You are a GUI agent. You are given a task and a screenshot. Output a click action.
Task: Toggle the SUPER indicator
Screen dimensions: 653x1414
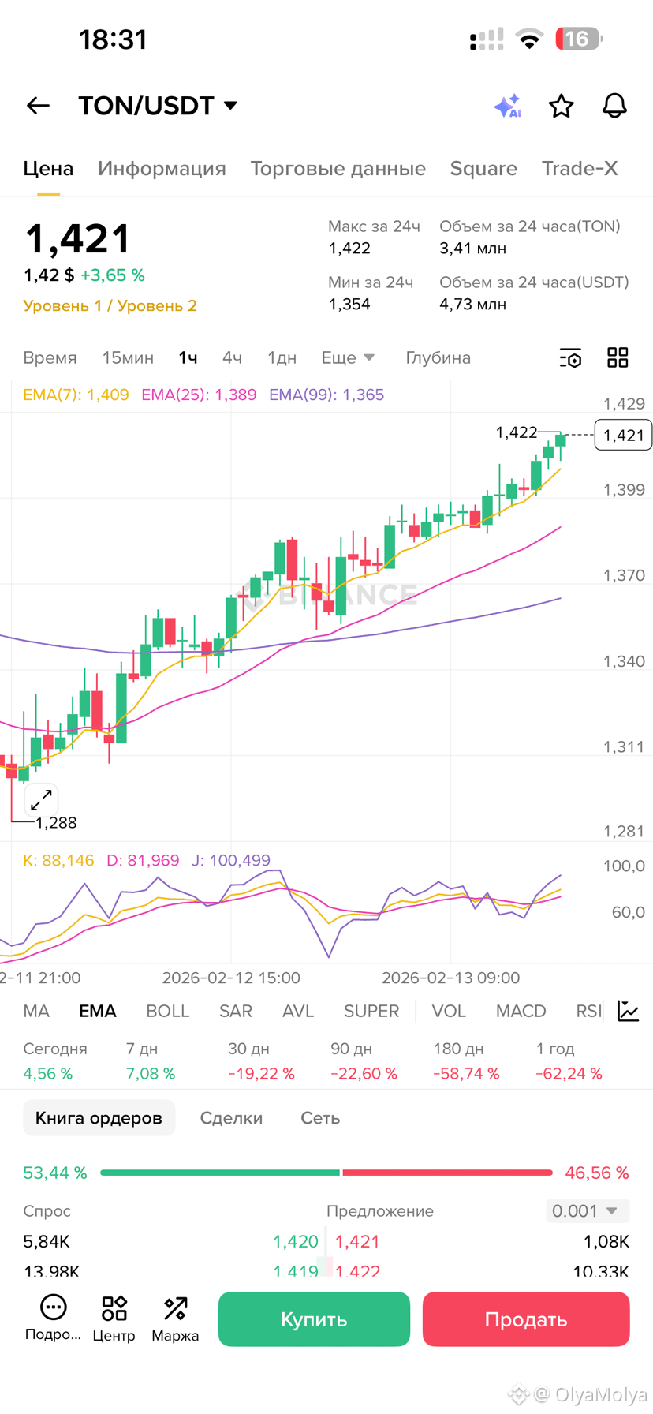[371, 1011]
